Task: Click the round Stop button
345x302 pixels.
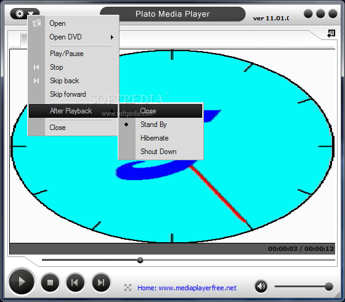Action: 50,282
